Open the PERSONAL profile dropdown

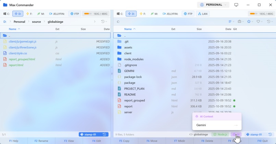[x=213, y=5]
